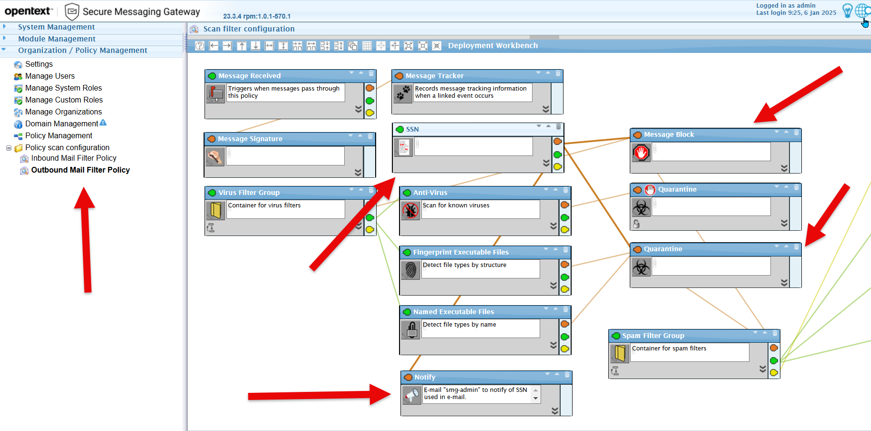Image resolution: width=871 pixels, height=431 pixels.
Task: Open the Inbound Mail Filter Policy
Action: click(x=74, y=158)
